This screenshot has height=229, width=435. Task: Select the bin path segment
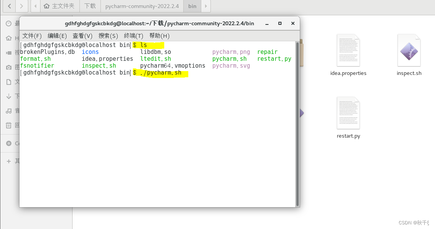(192, 6)
